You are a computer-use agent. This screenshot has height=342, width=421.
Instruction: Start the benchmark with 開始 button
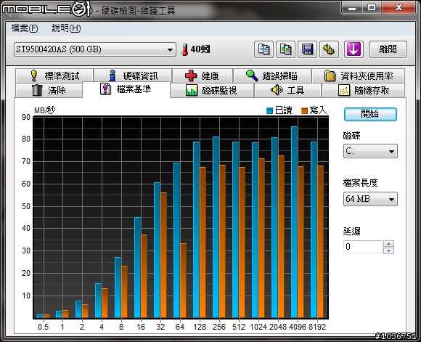(370, 114)
